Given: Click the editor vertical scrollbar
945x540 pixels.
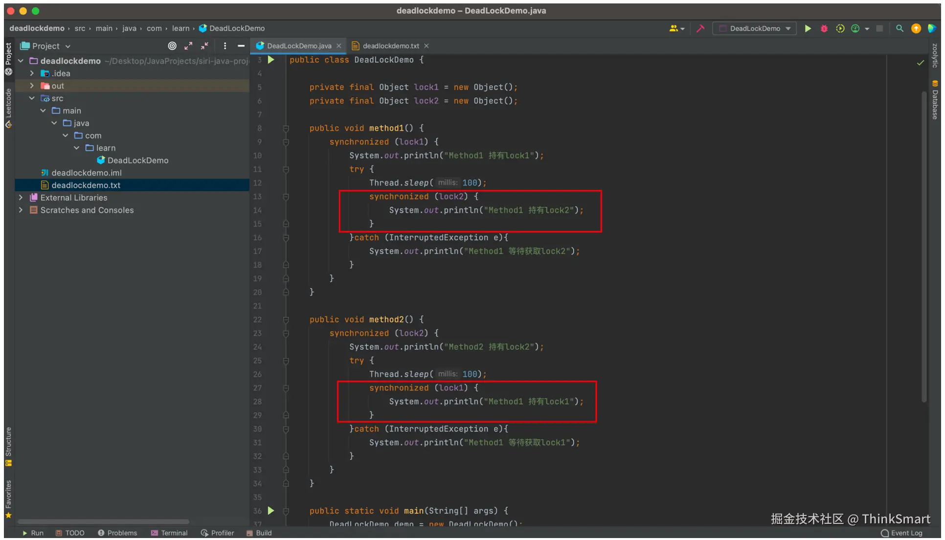Looking at the screenshot, I should click(924, 245).
